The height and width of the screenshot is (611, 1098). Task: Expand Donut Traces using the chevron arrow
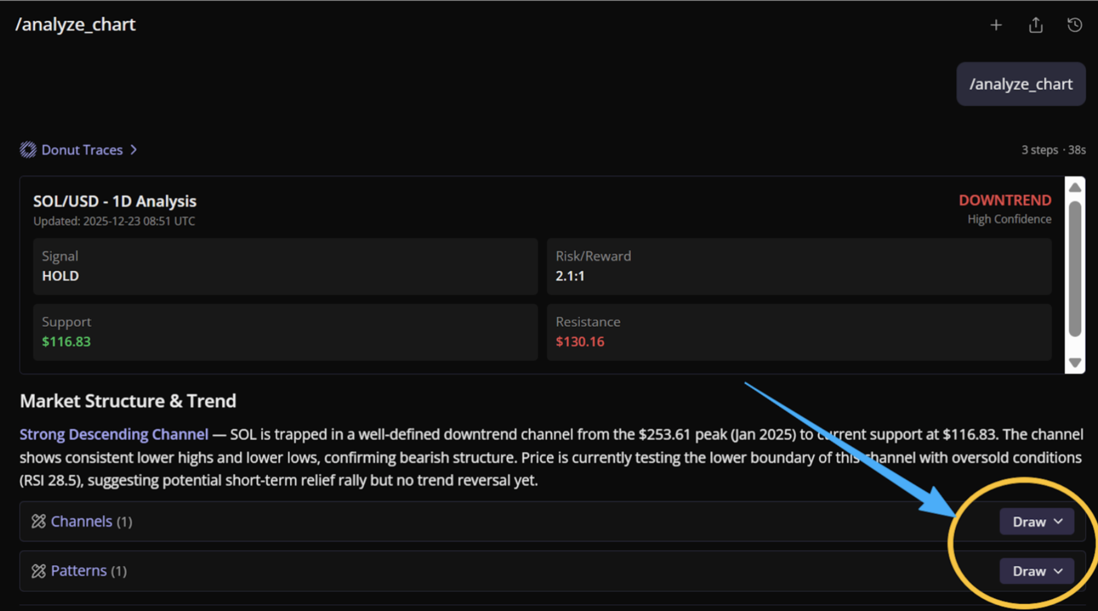[x=134, y=150]
